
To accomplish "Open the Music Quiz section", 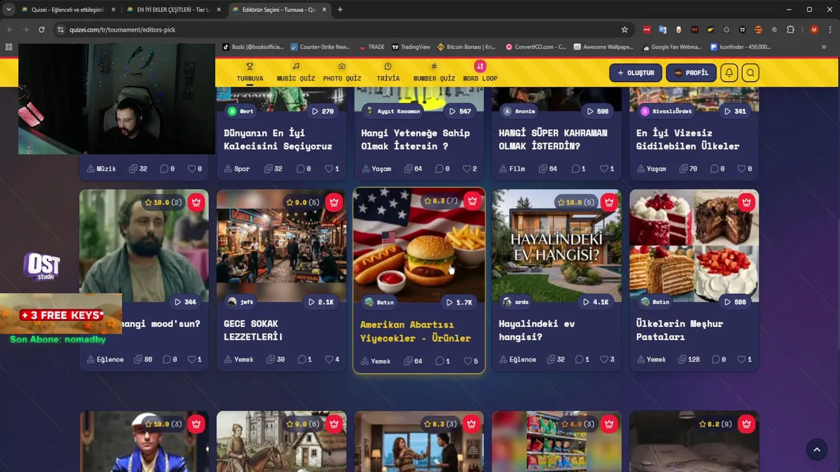I will tap(296, 72).
